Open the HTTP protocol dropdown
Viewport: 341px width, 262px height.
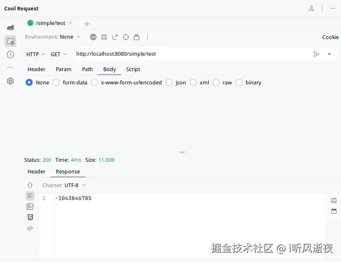pyautogui.click(x=35, y=54)
